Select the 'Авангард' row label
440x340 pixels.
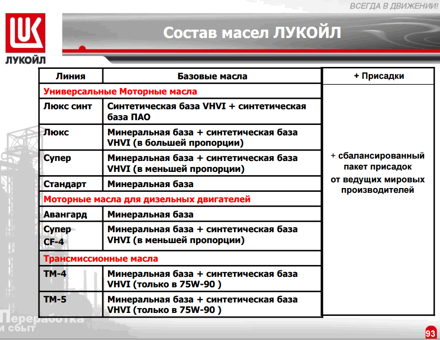(65, 215)
